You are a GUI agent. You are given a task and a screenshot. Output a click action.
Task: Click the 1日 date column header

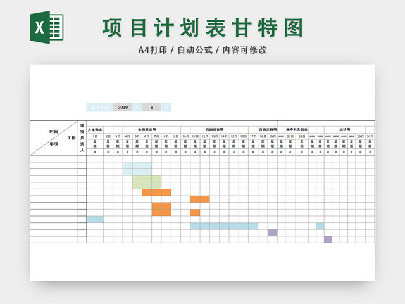(x=95, y=136)
